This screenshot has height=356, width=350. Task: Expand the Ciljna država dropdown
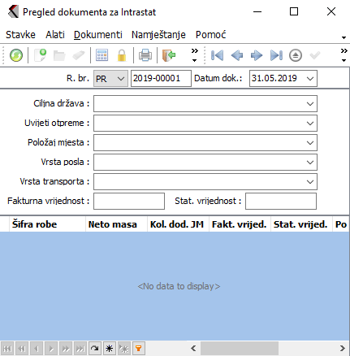point(310,104)
